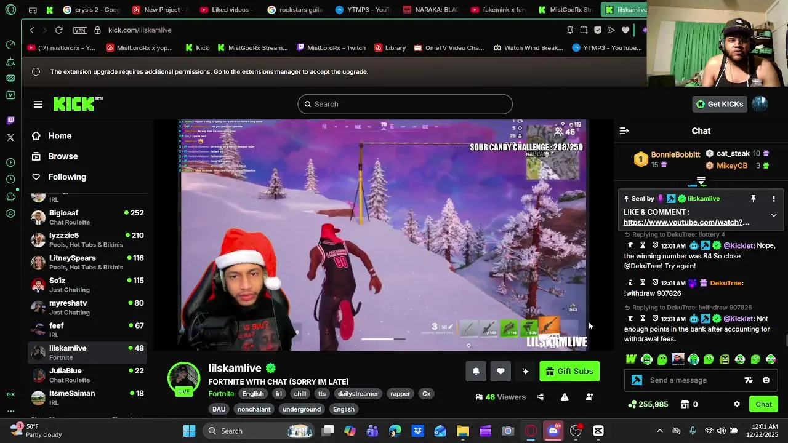Share the stream via share icon
This screenshot has width=788, height=443.
540,397
